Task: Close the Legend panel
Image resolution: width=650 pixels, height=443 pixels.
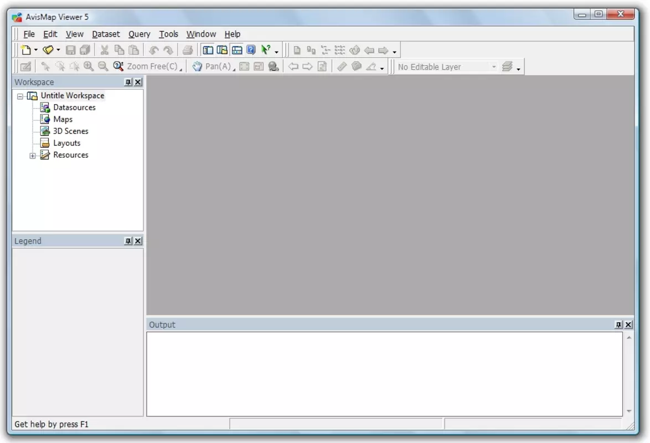Action: click(138, 241)
